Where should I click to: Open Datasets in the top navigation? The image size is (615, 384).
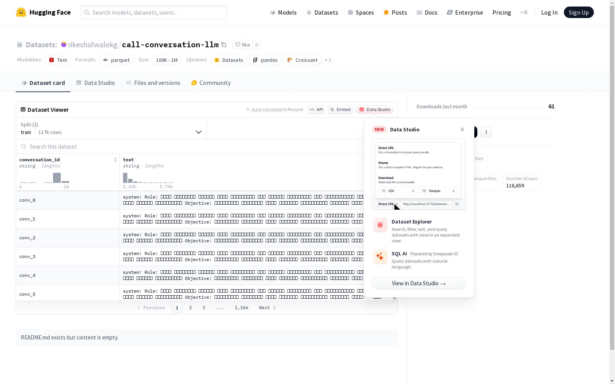click(x=322, y=12)
